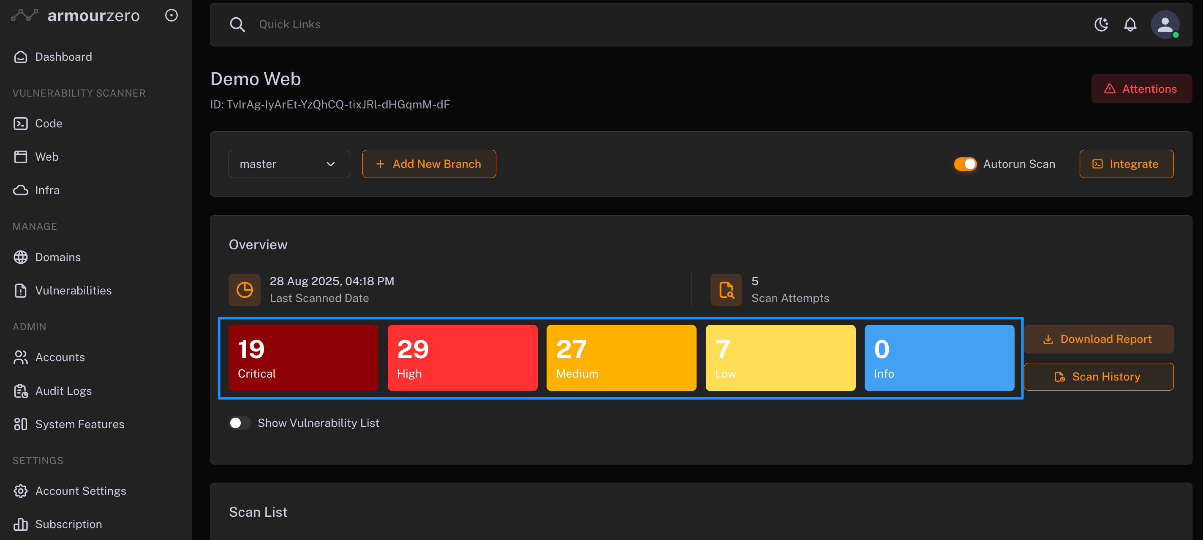Click the Add New Branch button
Screen dimensions: 1203x540
(x=429, y=164)
